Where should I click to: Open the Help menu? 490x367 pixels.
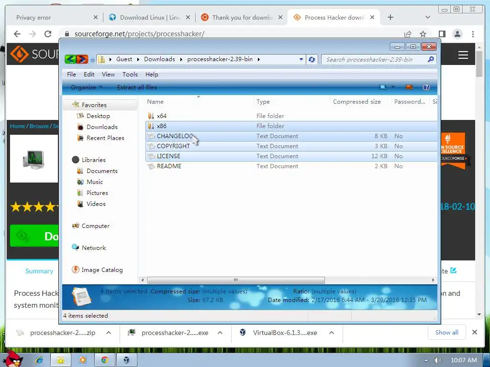pyautogui.click(x=152, y=74)
